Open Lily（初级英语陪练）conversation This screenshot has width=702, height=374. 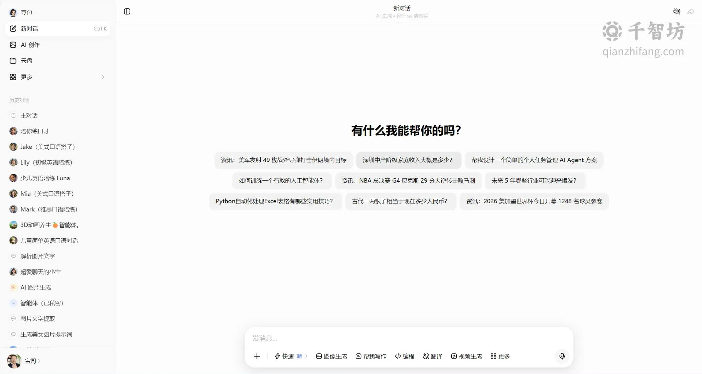[58, 162]
